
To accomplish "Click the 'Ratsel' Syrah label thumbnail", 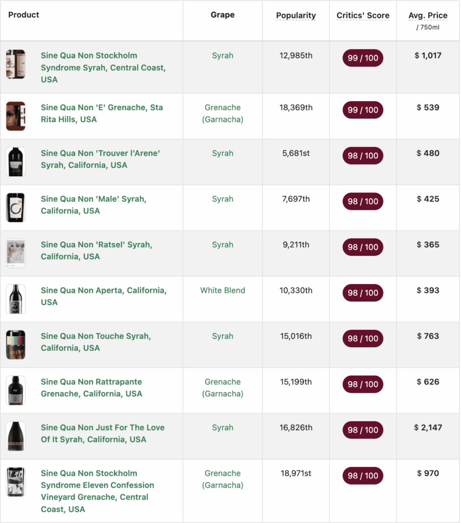I will tap(16, 253).
